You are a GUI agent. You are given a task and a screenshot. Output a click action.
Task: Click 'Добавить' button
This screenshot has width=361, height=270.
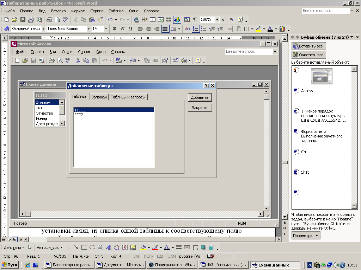(200, 97)
